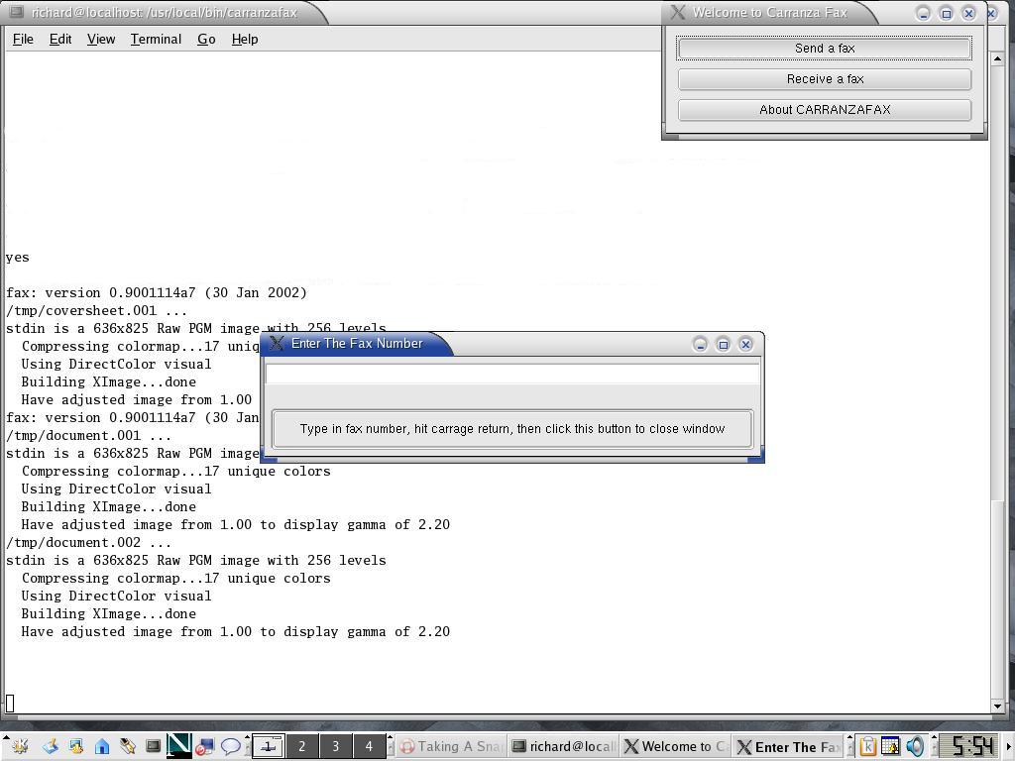This screenshot has height=761, width=1015.
Task: Click the Receive a fax button
Action: click(825, 79)
